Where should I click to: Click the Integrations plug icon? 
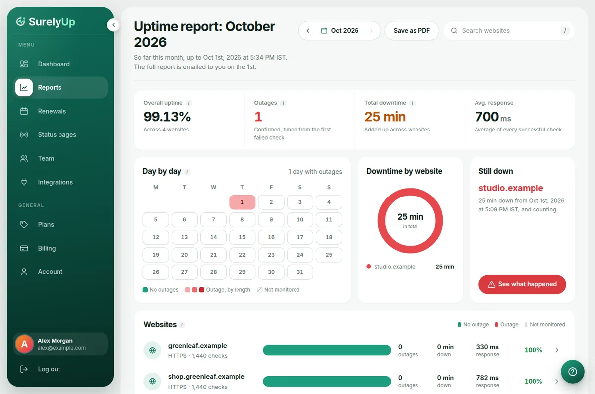pyautogui.click(x=24, y=182)
